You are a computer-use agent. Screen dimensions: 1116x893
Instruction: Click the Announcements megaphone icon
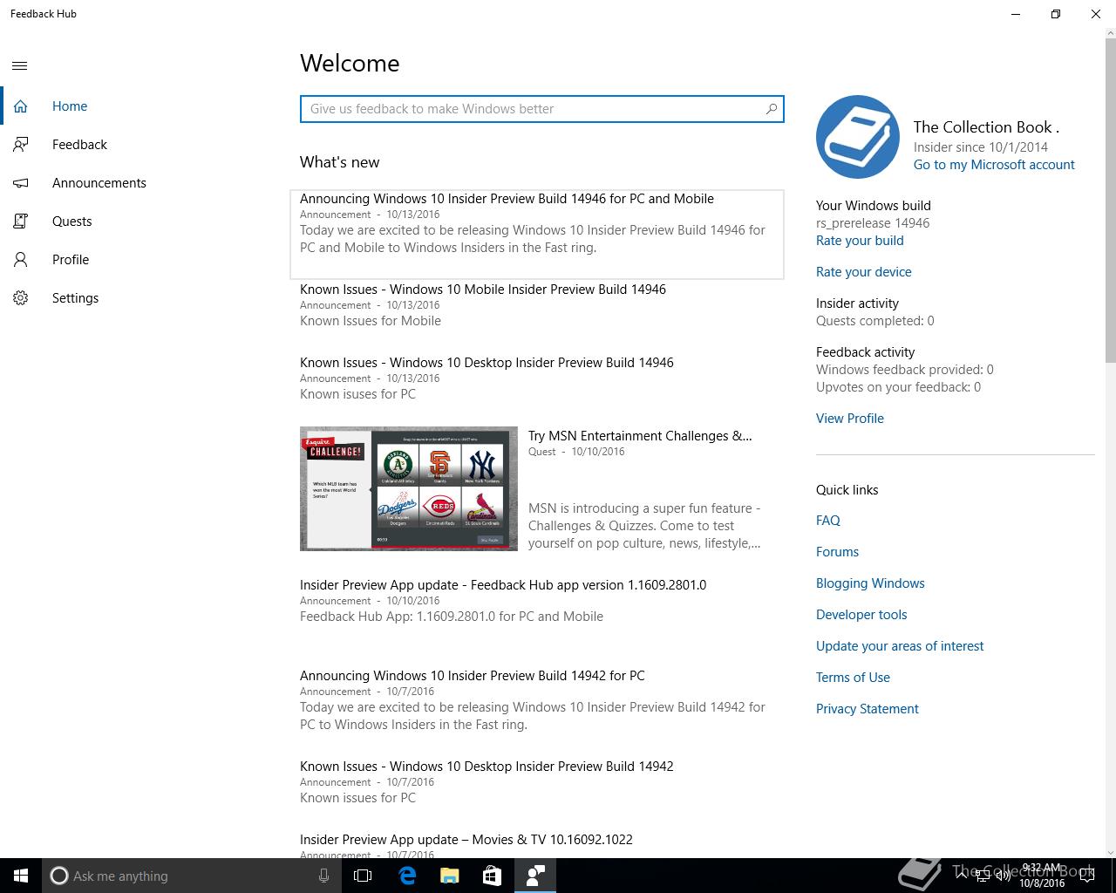click(x=21, y=183)
